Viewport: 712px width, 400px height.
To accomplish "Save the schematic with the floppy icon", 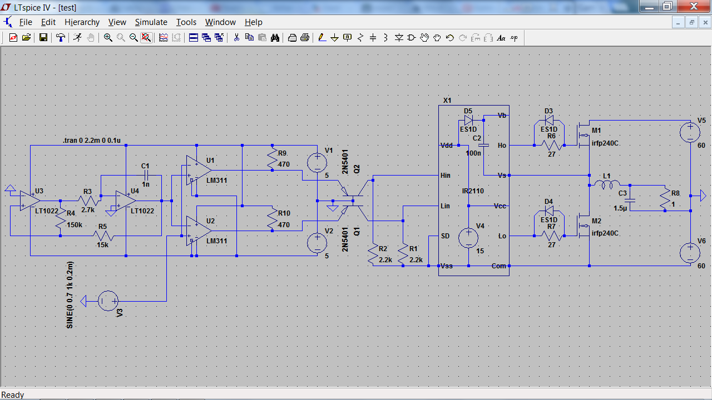I will 43,38.
